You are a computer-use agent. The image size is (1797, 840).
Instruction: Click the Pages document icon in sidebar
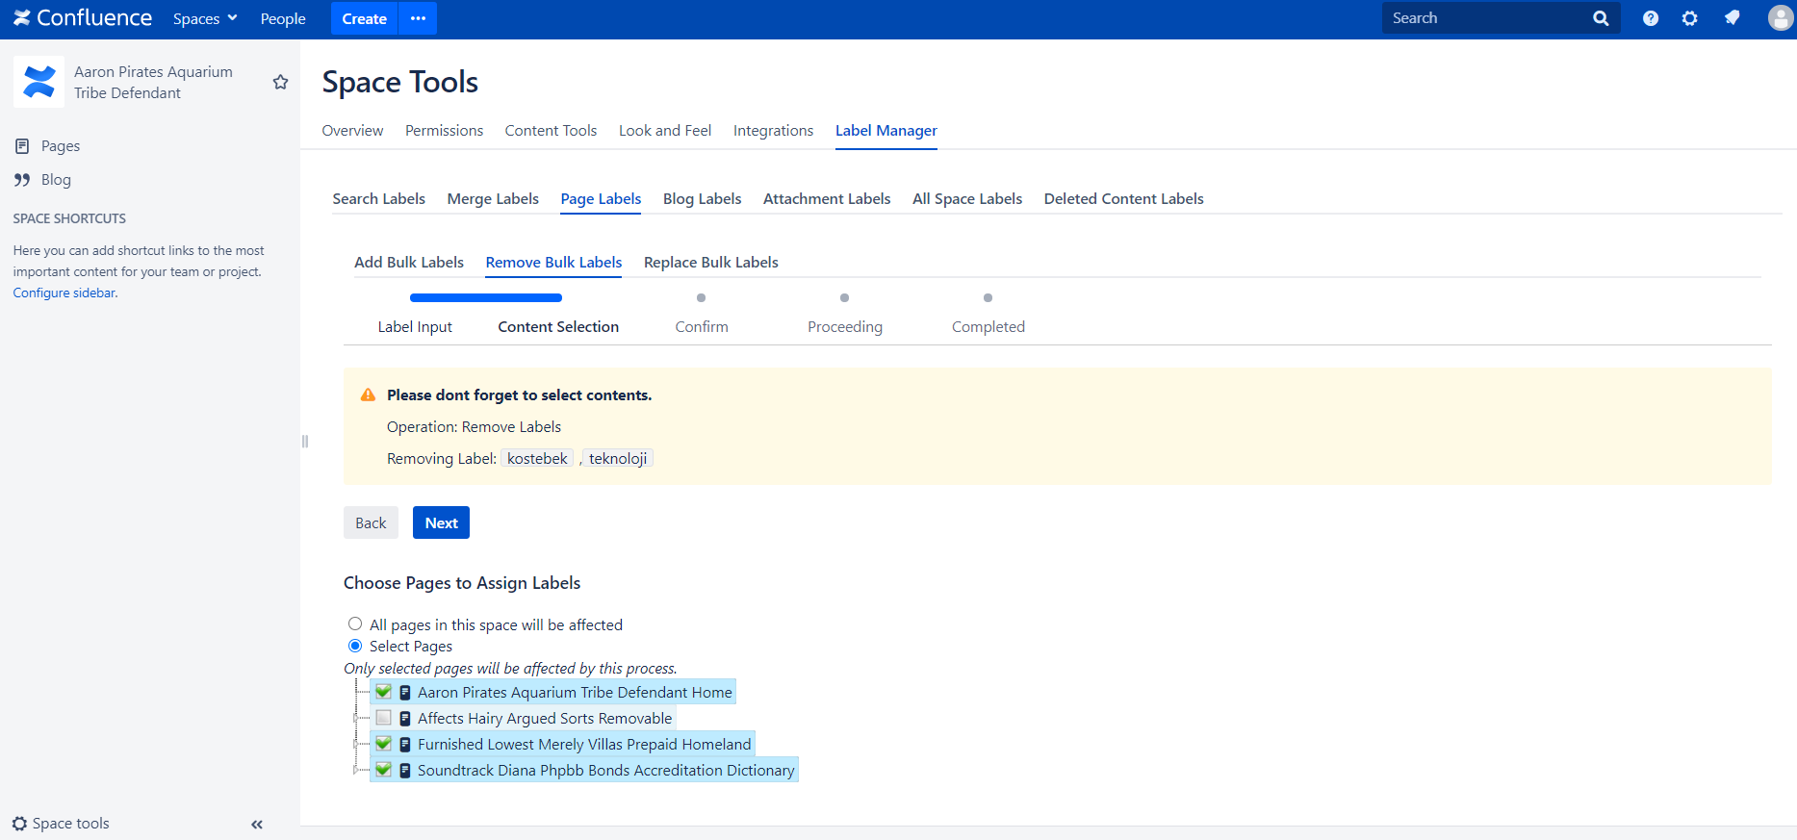coord(22,146)
